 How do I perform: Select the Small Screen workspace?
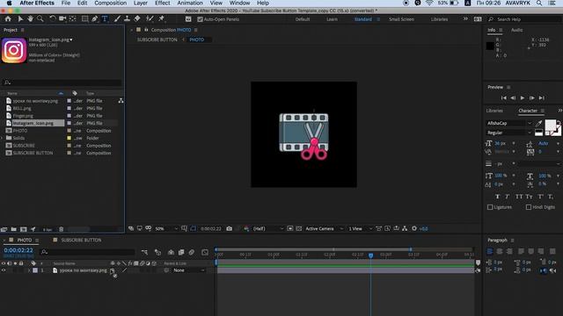click(x=401, y=19)
